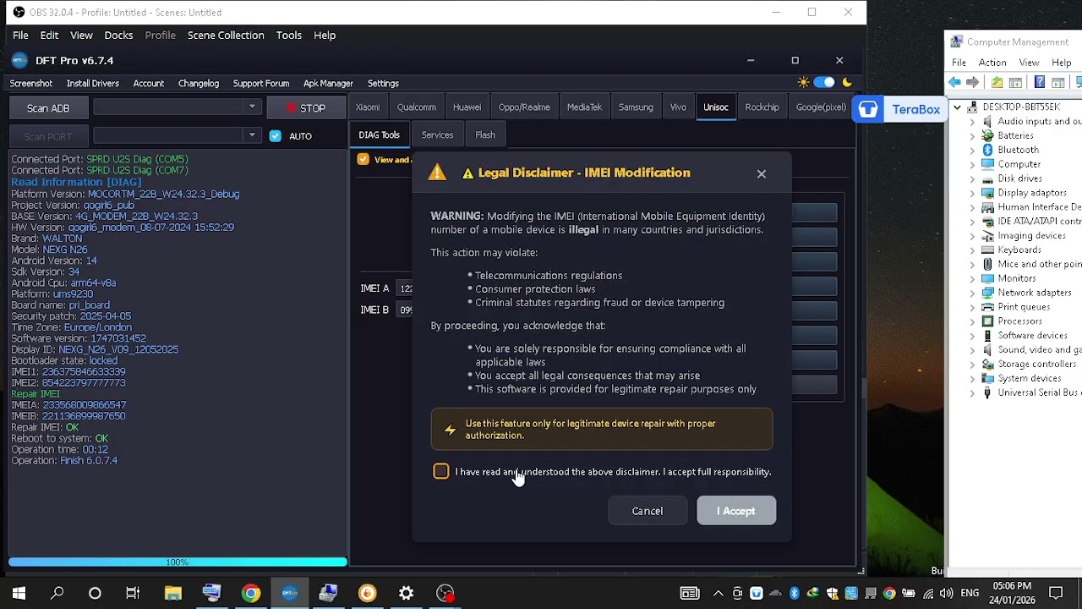1082x609 pixels.
Task: Click Up one level icon in Computer Management
Action: pyautogui.click(x=997, y=82)
